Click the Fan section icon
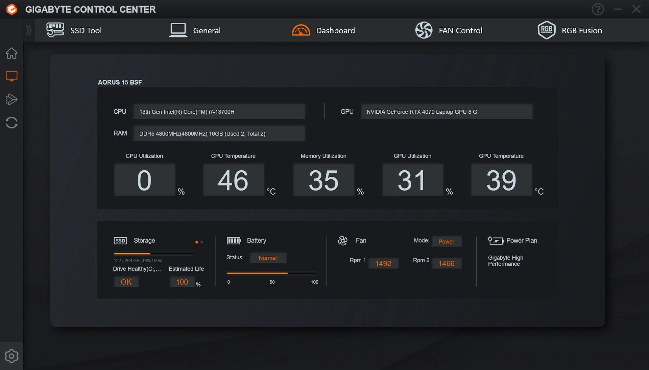649x370 pixels. pos(342,240)
